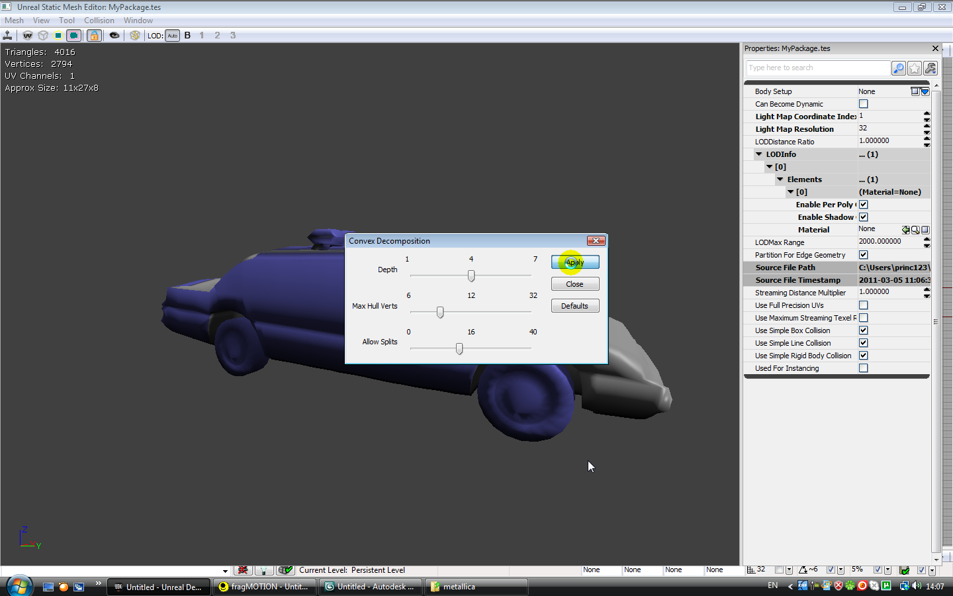Toggle Use Maximum Streaming Texel Ratio checkbox
Screen dimensions: 953x596
click(x=864, y=318)
